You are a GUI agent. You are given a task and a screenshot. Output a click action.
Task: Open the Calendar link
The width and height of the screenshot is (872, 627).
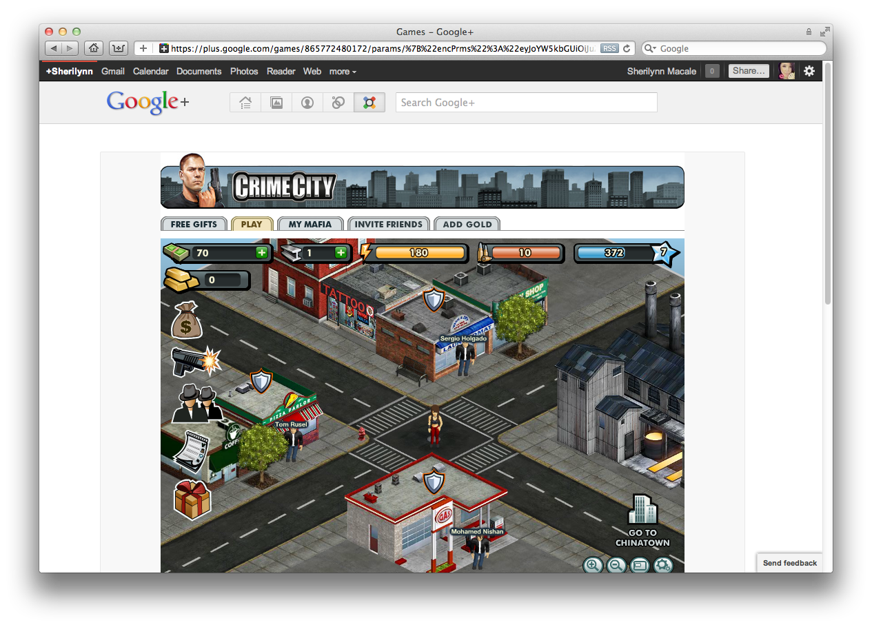point(150,72)
